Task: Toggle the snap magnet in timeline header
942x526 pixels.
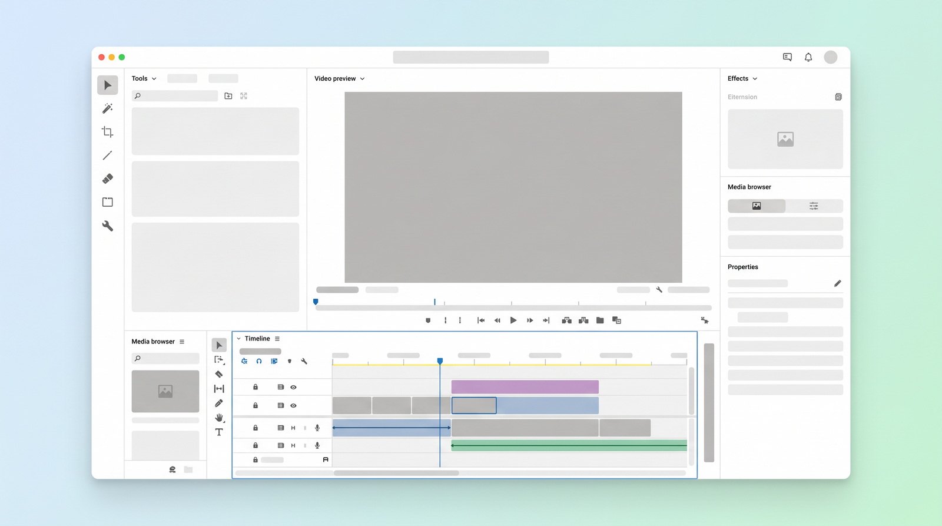Action: [259, 361]
